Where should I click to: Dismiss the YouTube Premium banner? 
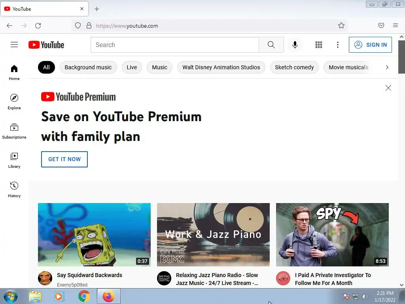[388, 88]
